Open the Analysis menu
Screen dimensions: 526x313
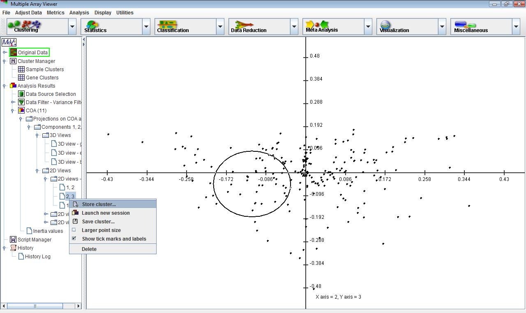pyautogui.click(x=79, y=13)
